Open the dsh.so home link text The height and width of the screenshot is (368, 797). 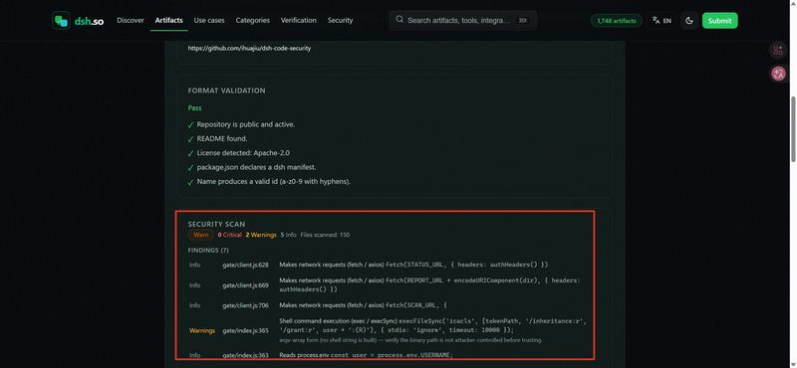[x=89, y=21]
